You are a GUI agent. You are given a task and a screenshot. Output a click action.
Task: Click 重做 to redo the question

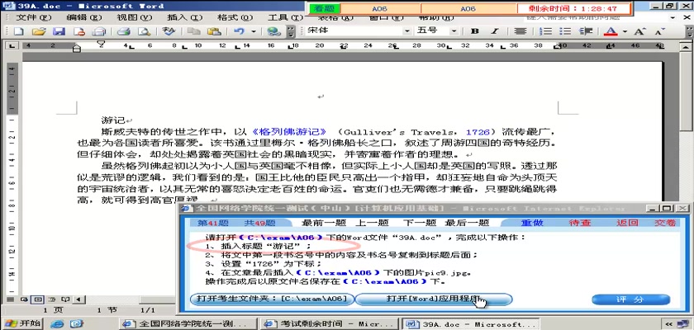point(532,223)
